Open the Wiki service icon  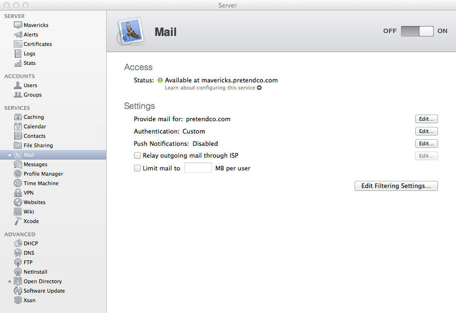click(18, 212)
